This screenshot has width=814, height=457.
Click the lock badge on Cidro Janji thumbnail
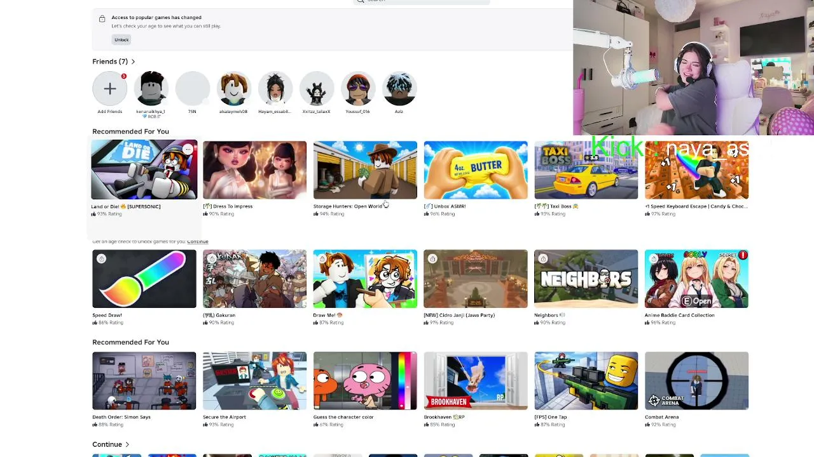point(432,258)
